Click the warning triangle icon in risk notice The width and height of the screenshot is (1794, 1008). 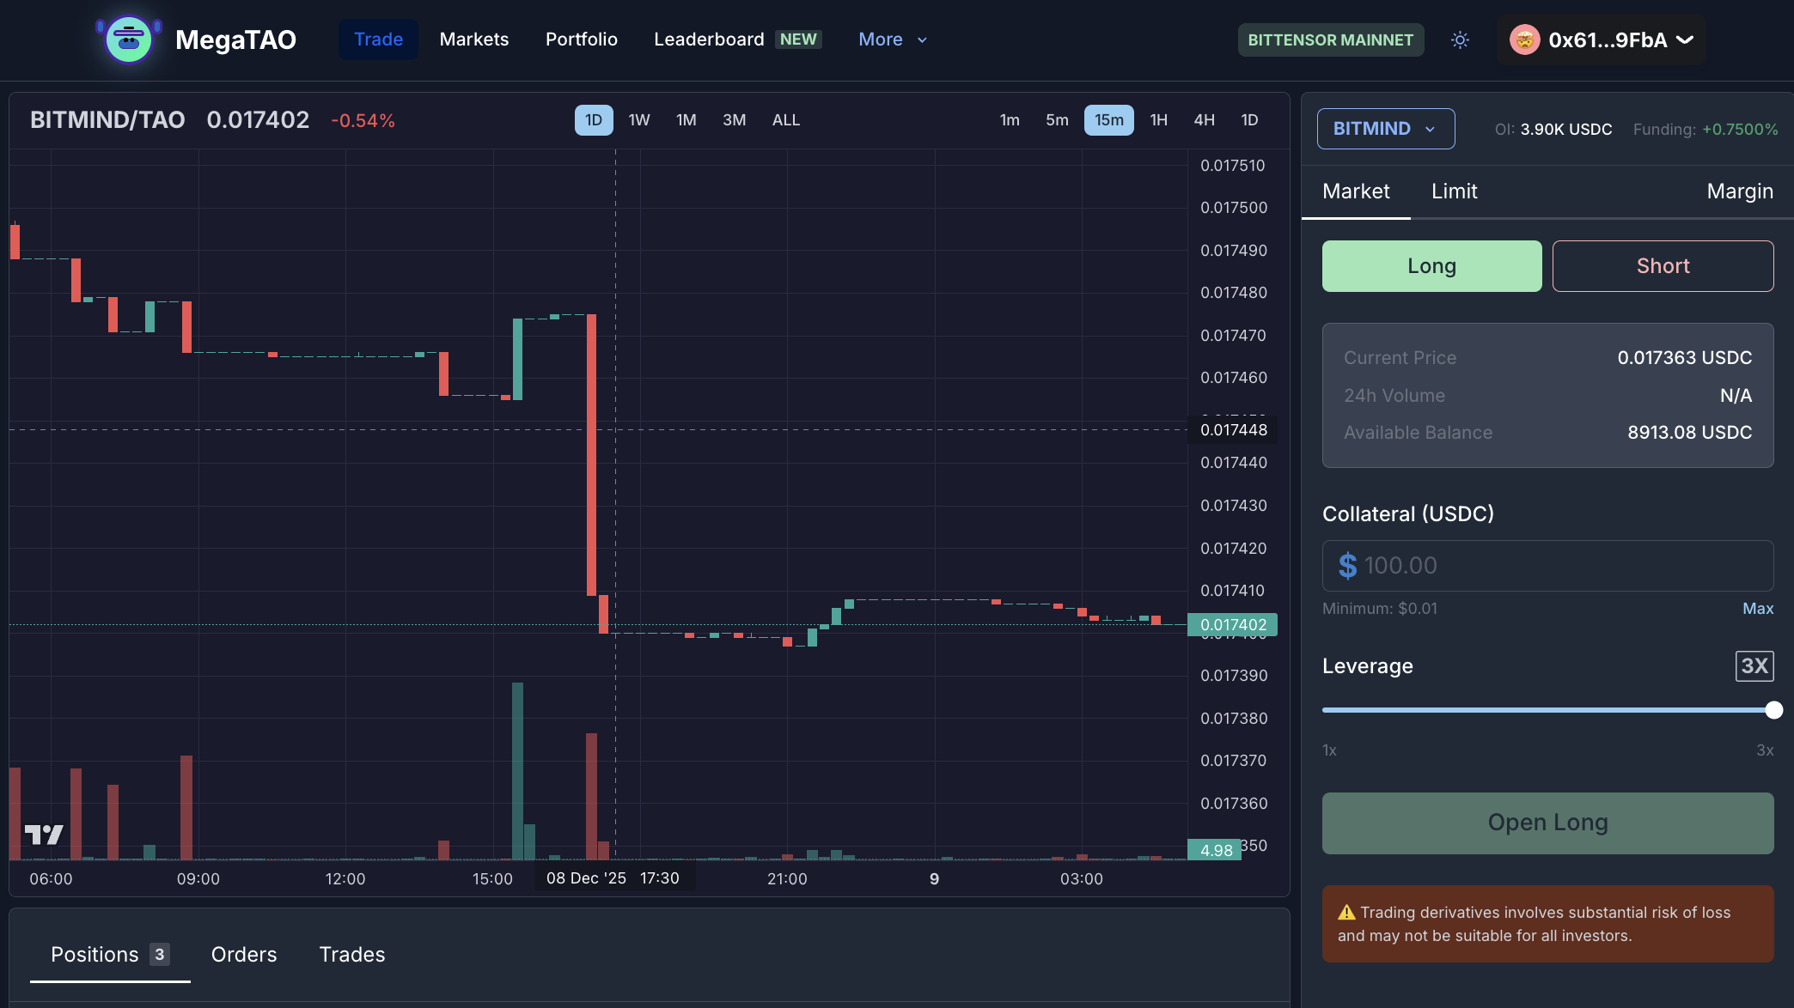pos(1346,913)
